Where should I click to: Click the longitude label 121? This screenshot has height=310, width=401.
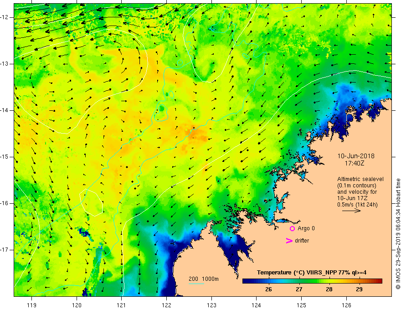click(x=122, y=305)
